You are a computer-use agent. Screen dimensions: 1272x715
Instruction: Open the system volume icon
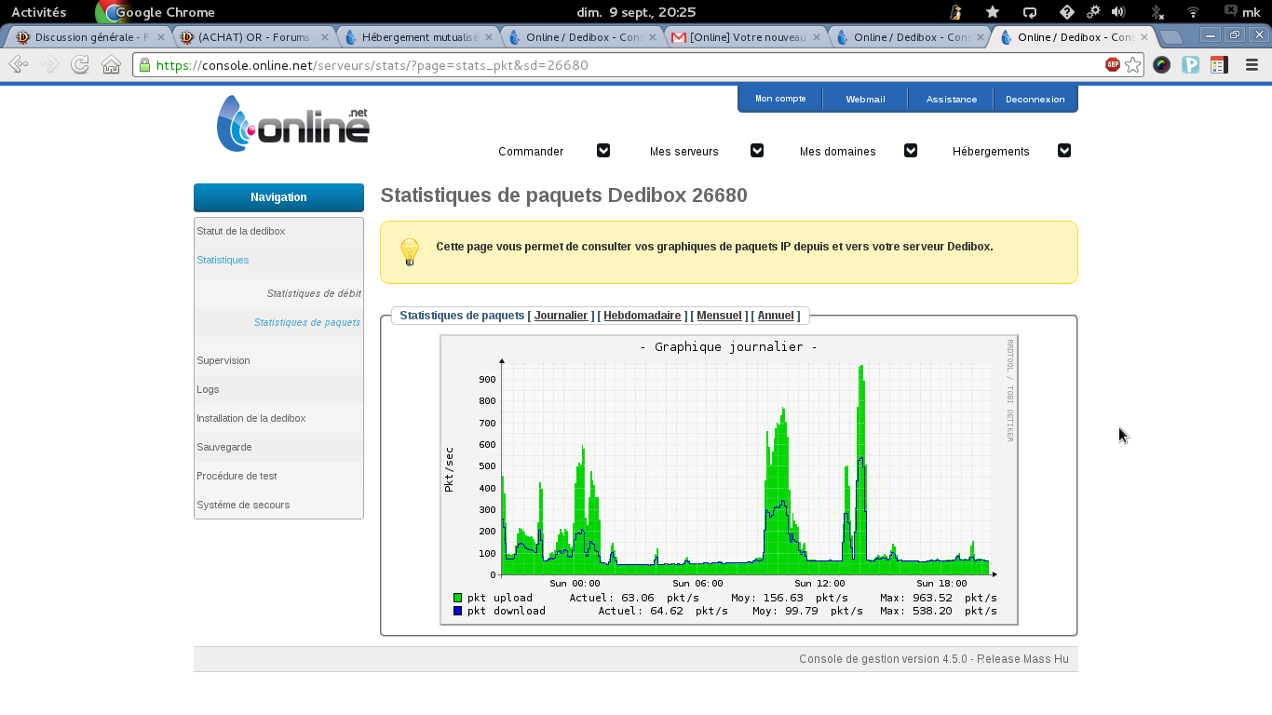point(1118,12)
